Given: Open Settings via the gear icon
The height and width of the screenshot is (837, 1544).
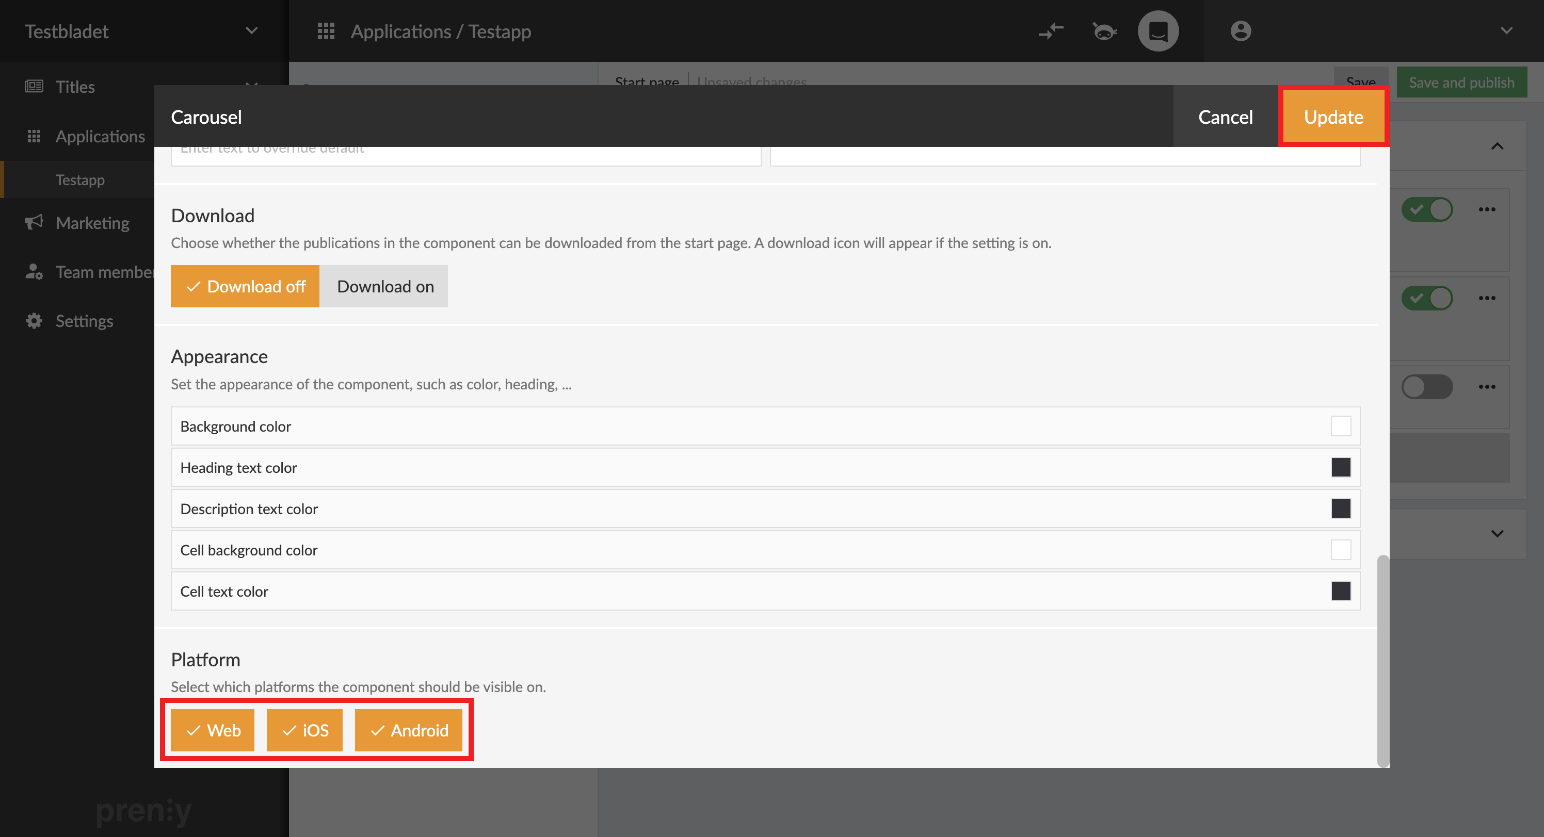Looking at the screenshot, I should [x=34, y=321].
